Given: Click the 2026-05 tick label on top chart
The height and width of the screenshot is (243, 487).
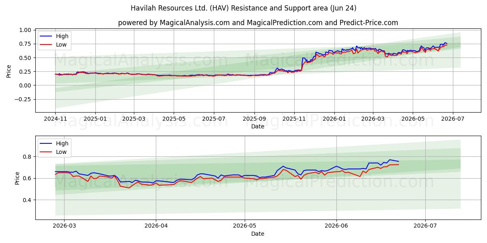Looking at the screenshot, I should (x=413, y=119).
